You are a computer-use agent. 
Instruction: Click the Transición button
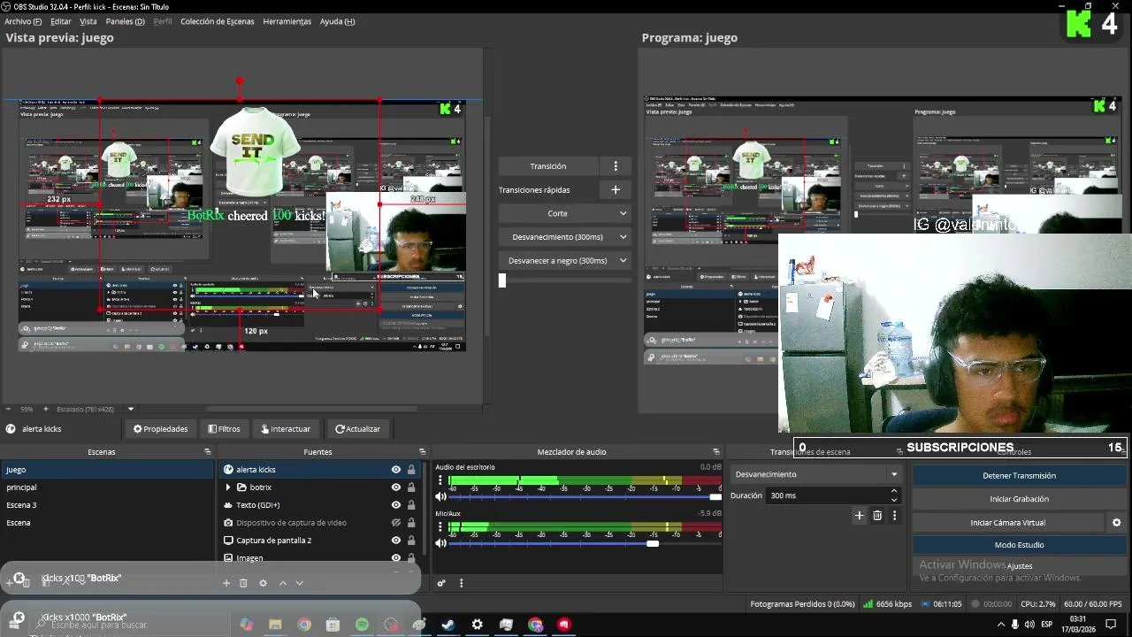tap(548, 166)
